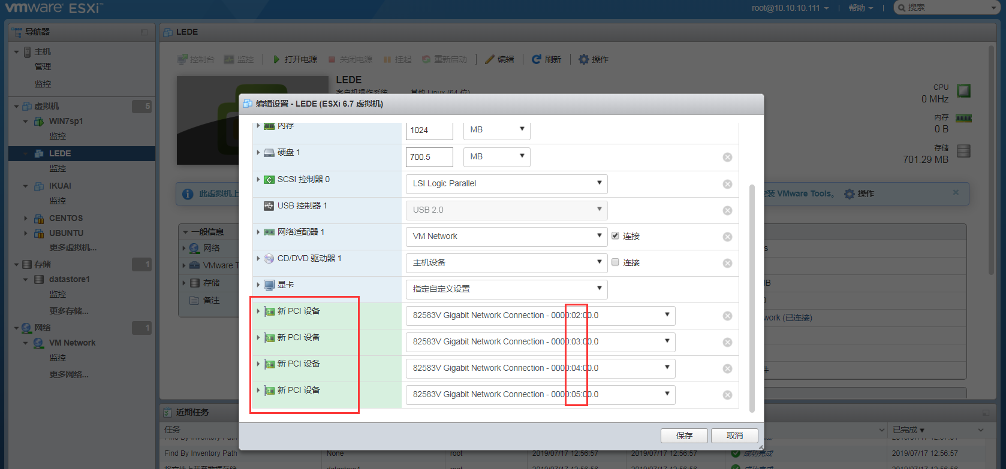Remove SCSI 控制器 0 device

pos(727,184)
